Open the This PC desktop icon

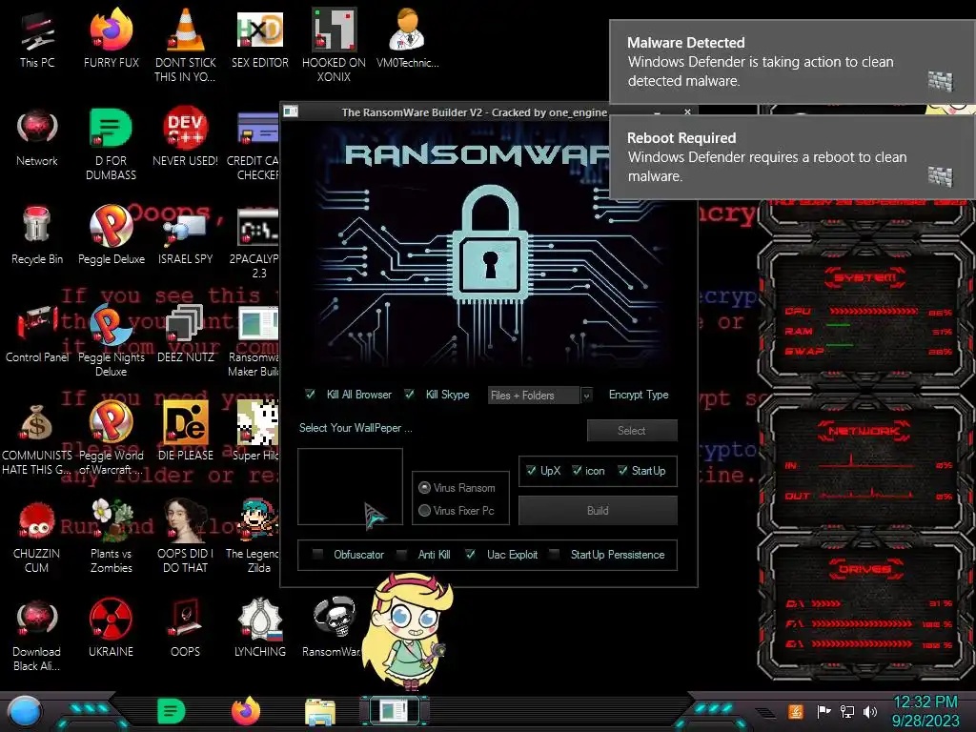click(37, 39)
